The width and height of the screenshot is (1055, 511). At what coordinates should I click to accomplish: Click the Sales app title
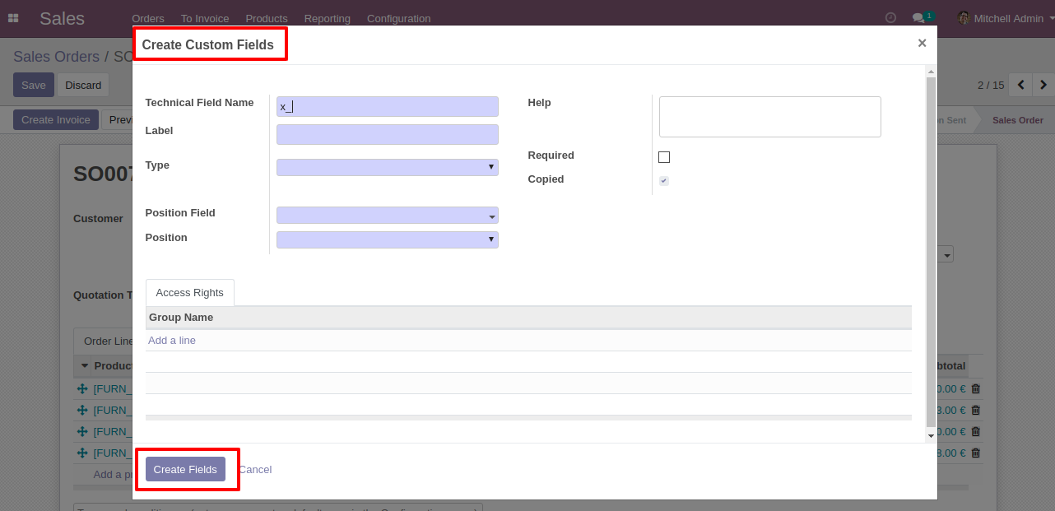click(x=63, y=18)
